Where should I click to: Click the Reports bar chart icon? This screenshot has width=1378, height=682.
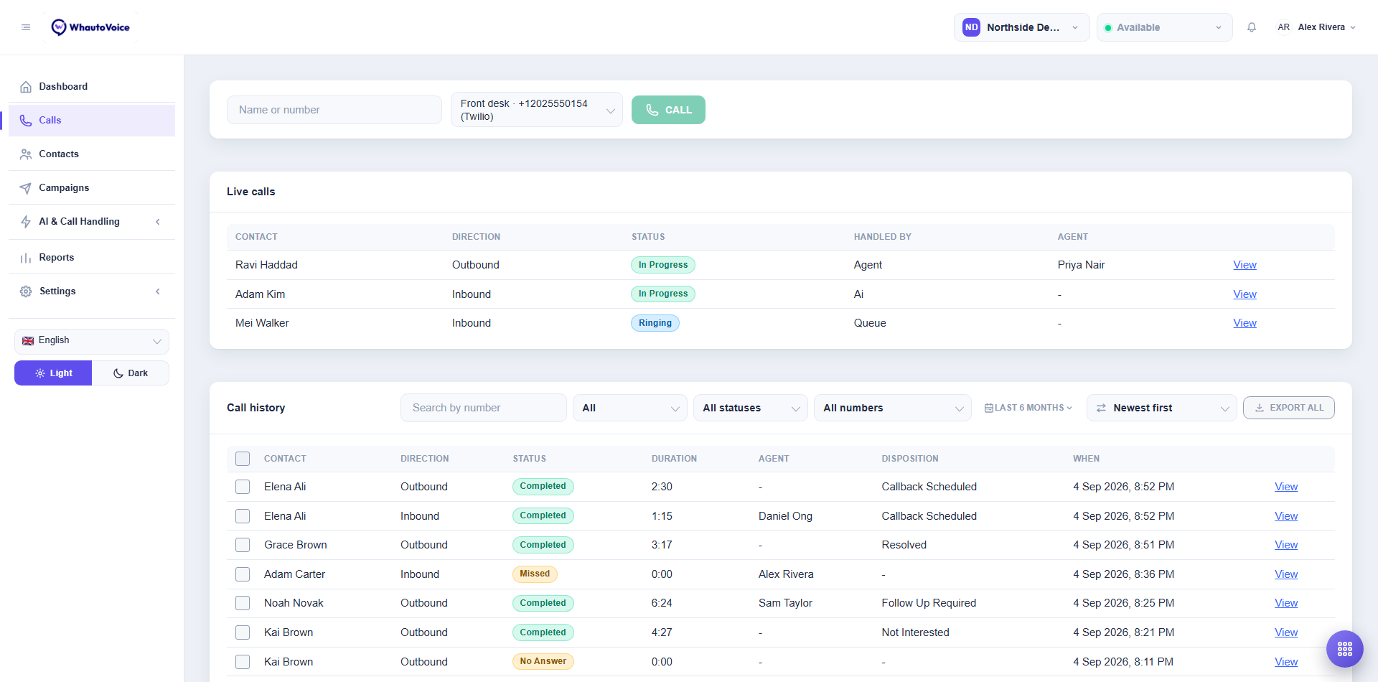click(x=26, y=258)
